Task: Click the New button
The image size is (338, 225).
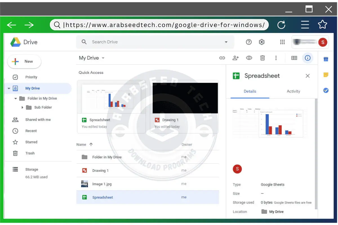Action: [x=24, y=62]
